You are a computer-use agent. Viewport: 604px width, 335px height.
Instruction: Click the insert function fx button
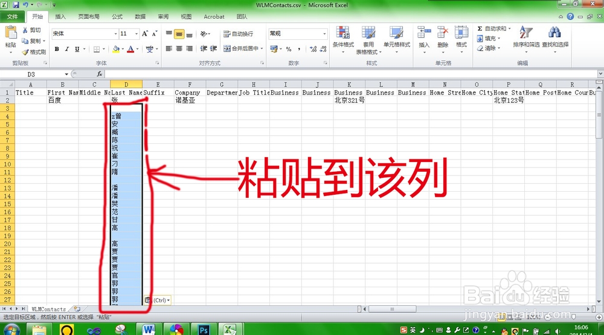click(100, 74)
